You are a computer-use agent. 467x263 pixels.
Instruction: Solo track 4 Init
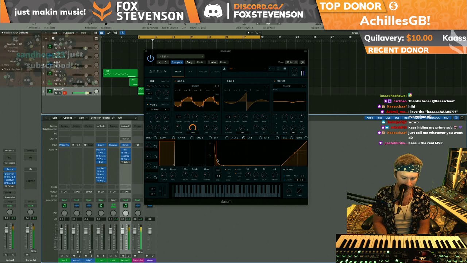(x=60, y=75)
